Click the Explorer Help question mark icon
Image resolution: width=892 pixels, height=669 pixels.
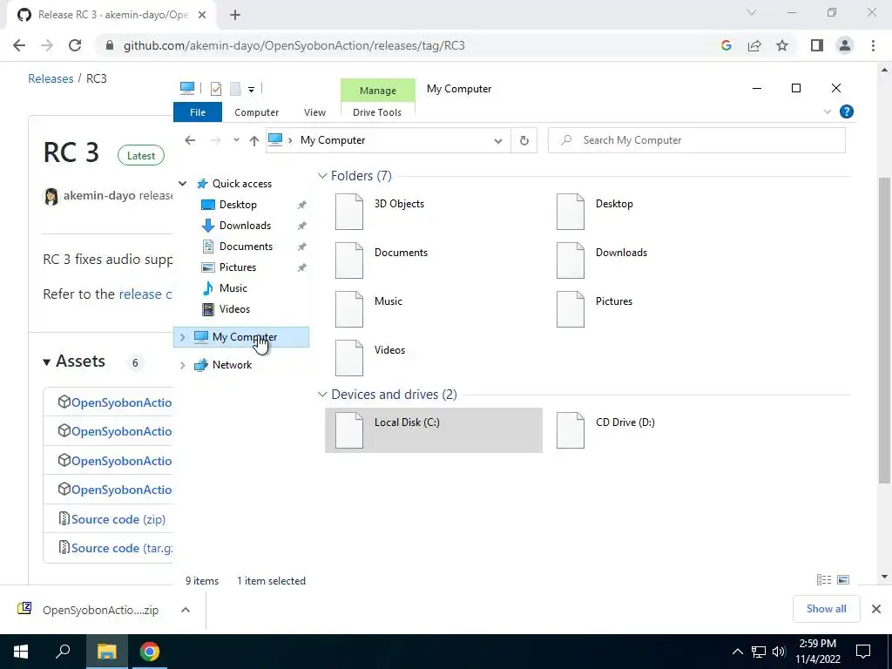click(x=847, y=111)
